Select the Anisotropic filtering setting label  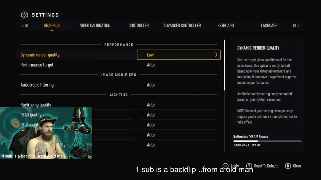tap(37, 85)
